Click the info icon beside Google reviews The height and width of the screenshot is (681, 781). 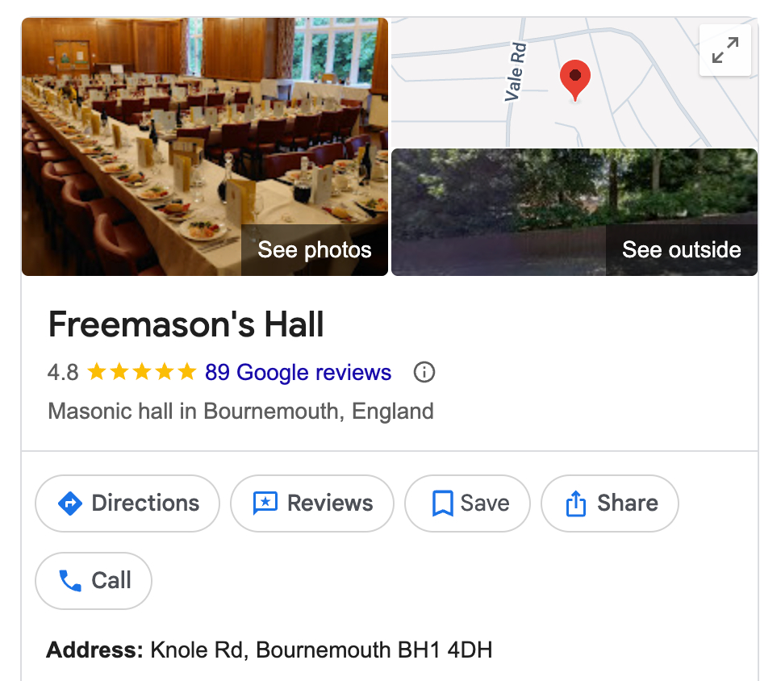coord(424,372)
